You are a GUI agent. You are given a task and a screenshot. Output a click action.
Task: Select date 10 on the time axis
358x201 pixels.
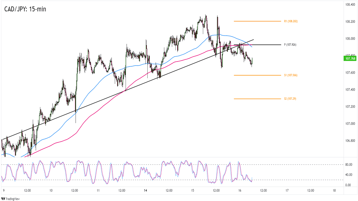(51, 190)
